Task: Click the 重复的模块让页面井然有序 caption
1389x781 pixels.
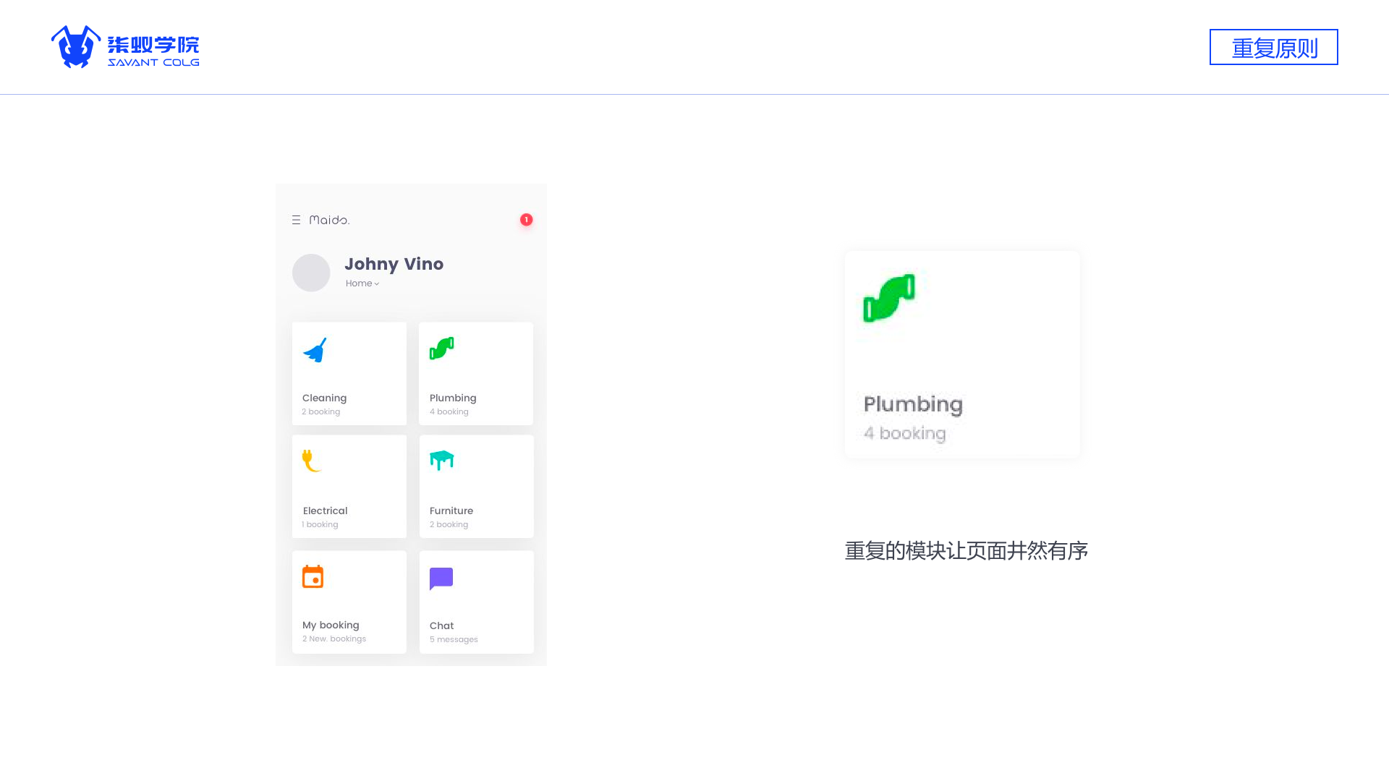Action: tap(966, 551)
